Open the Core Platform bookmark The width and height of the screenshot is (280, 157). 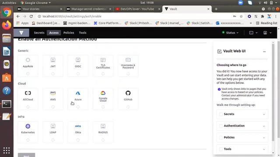click(108, 23)
